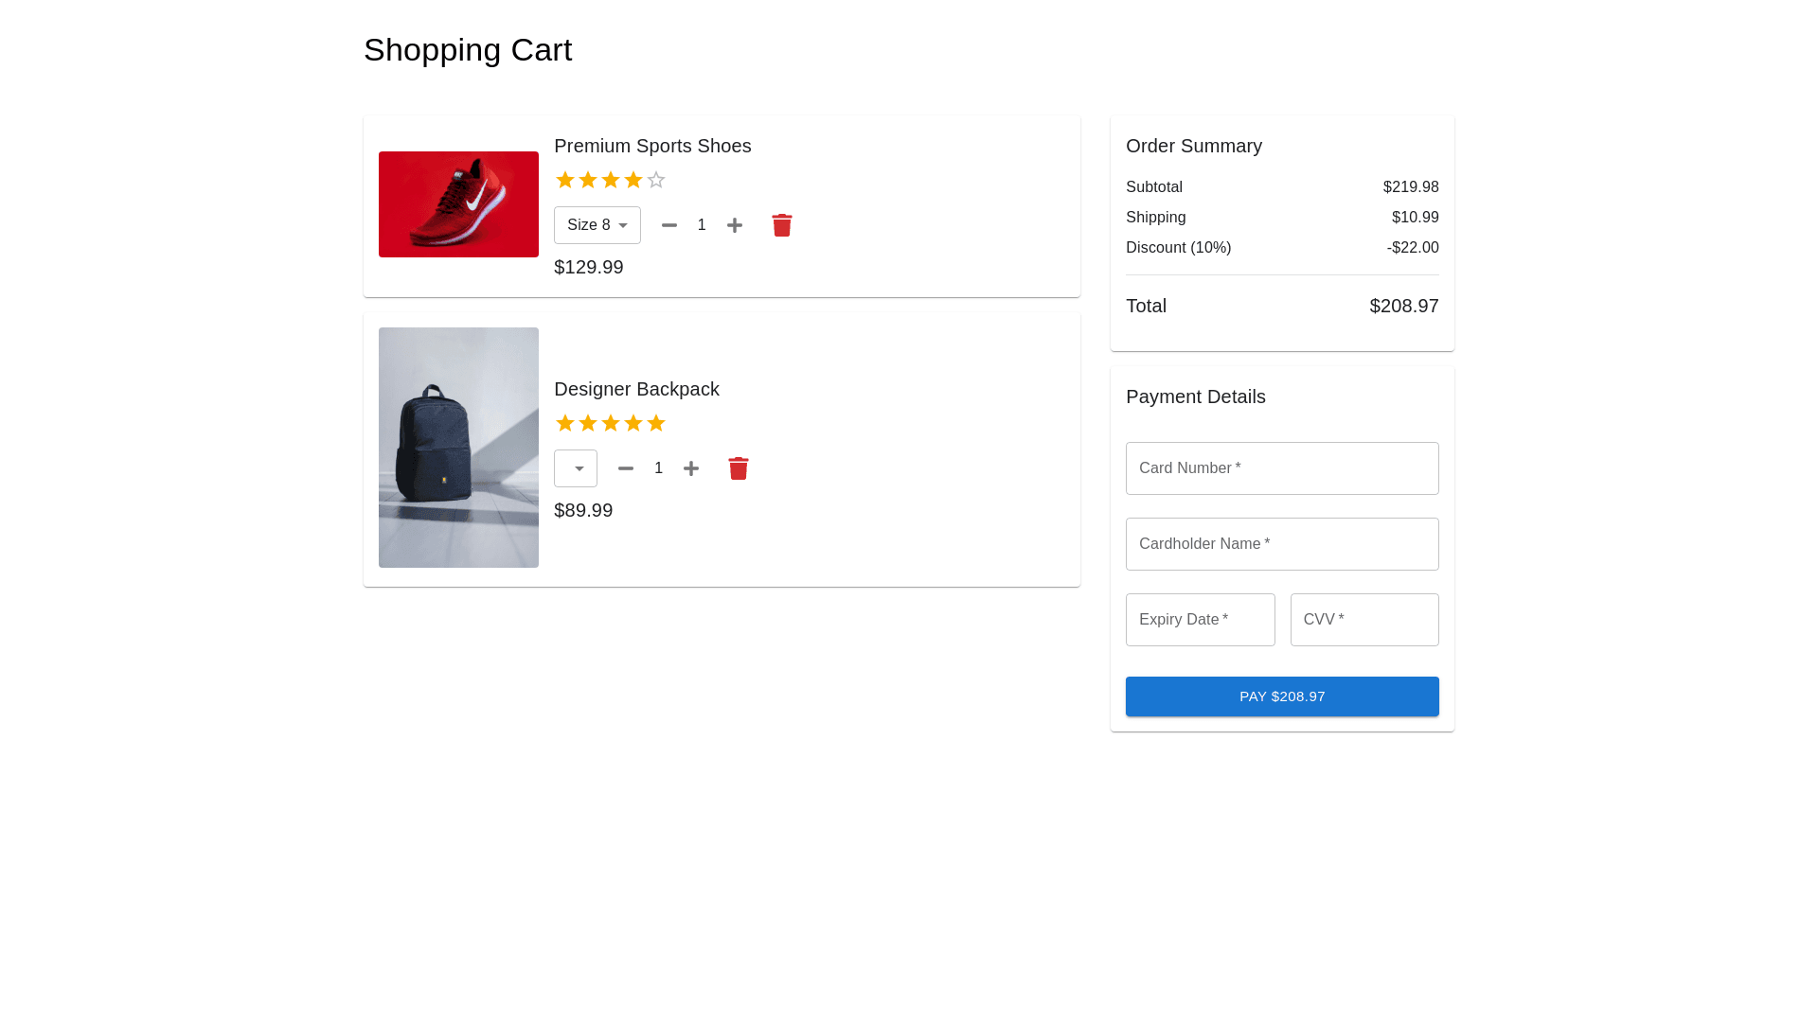
Task: Increase quantity of Premium Sports Shoes
Action: point(735,225)
